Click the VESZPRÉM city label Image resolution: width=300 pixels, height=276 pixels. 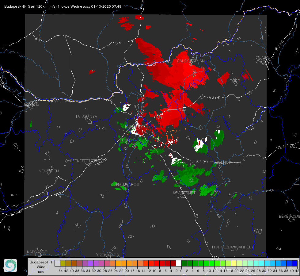pos(49,171)
